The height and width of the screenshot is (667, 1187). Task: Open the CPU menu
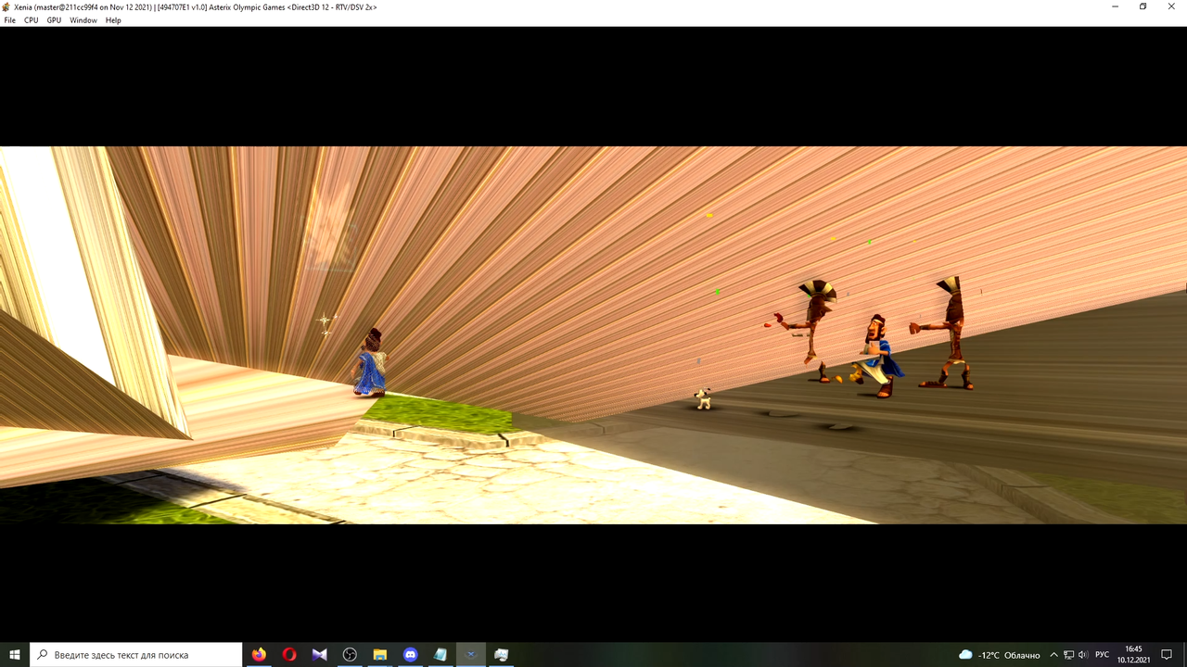pyautogui.click(x=32, y=20)
